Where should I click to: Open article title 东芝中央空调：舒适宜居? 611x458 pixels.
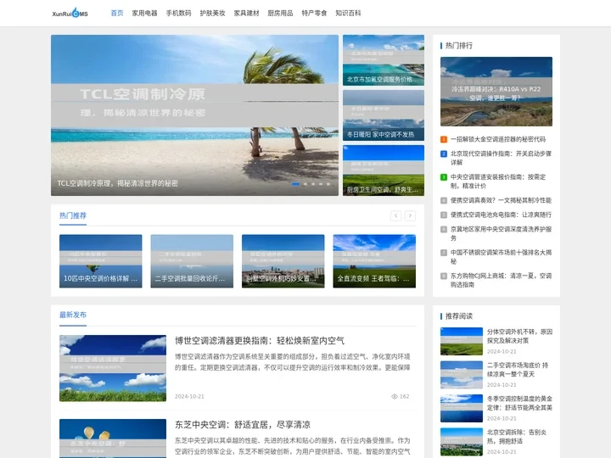point(243,425)
